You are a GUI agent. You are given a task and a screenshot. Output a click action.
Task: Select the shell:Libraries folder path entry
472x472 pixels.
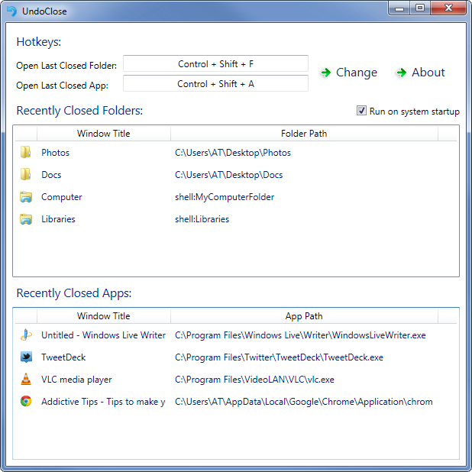point(202,219)
